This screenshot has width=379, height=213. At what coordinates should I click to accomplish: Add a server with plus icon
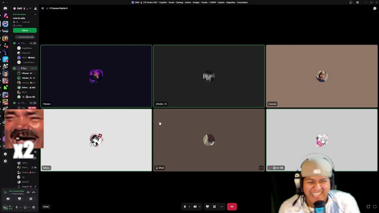click(x=5, y=154)
